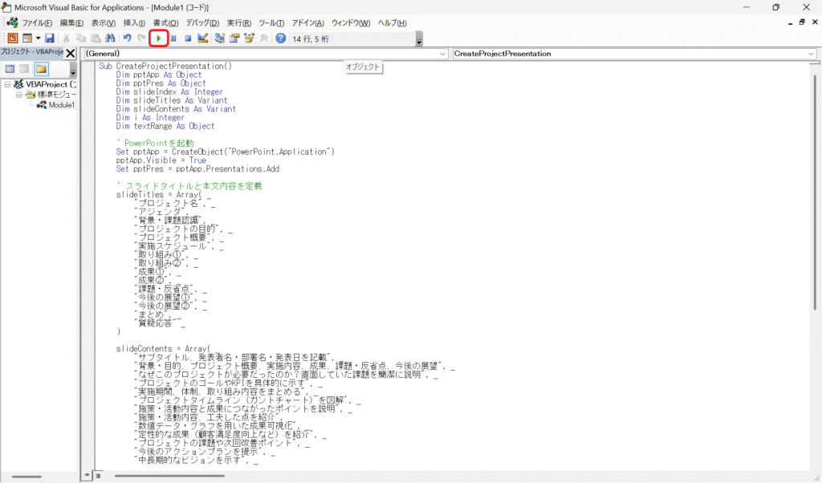Screen dimensions: 822x483
Task: Click the Cut scissors icon
Action: 67,39
